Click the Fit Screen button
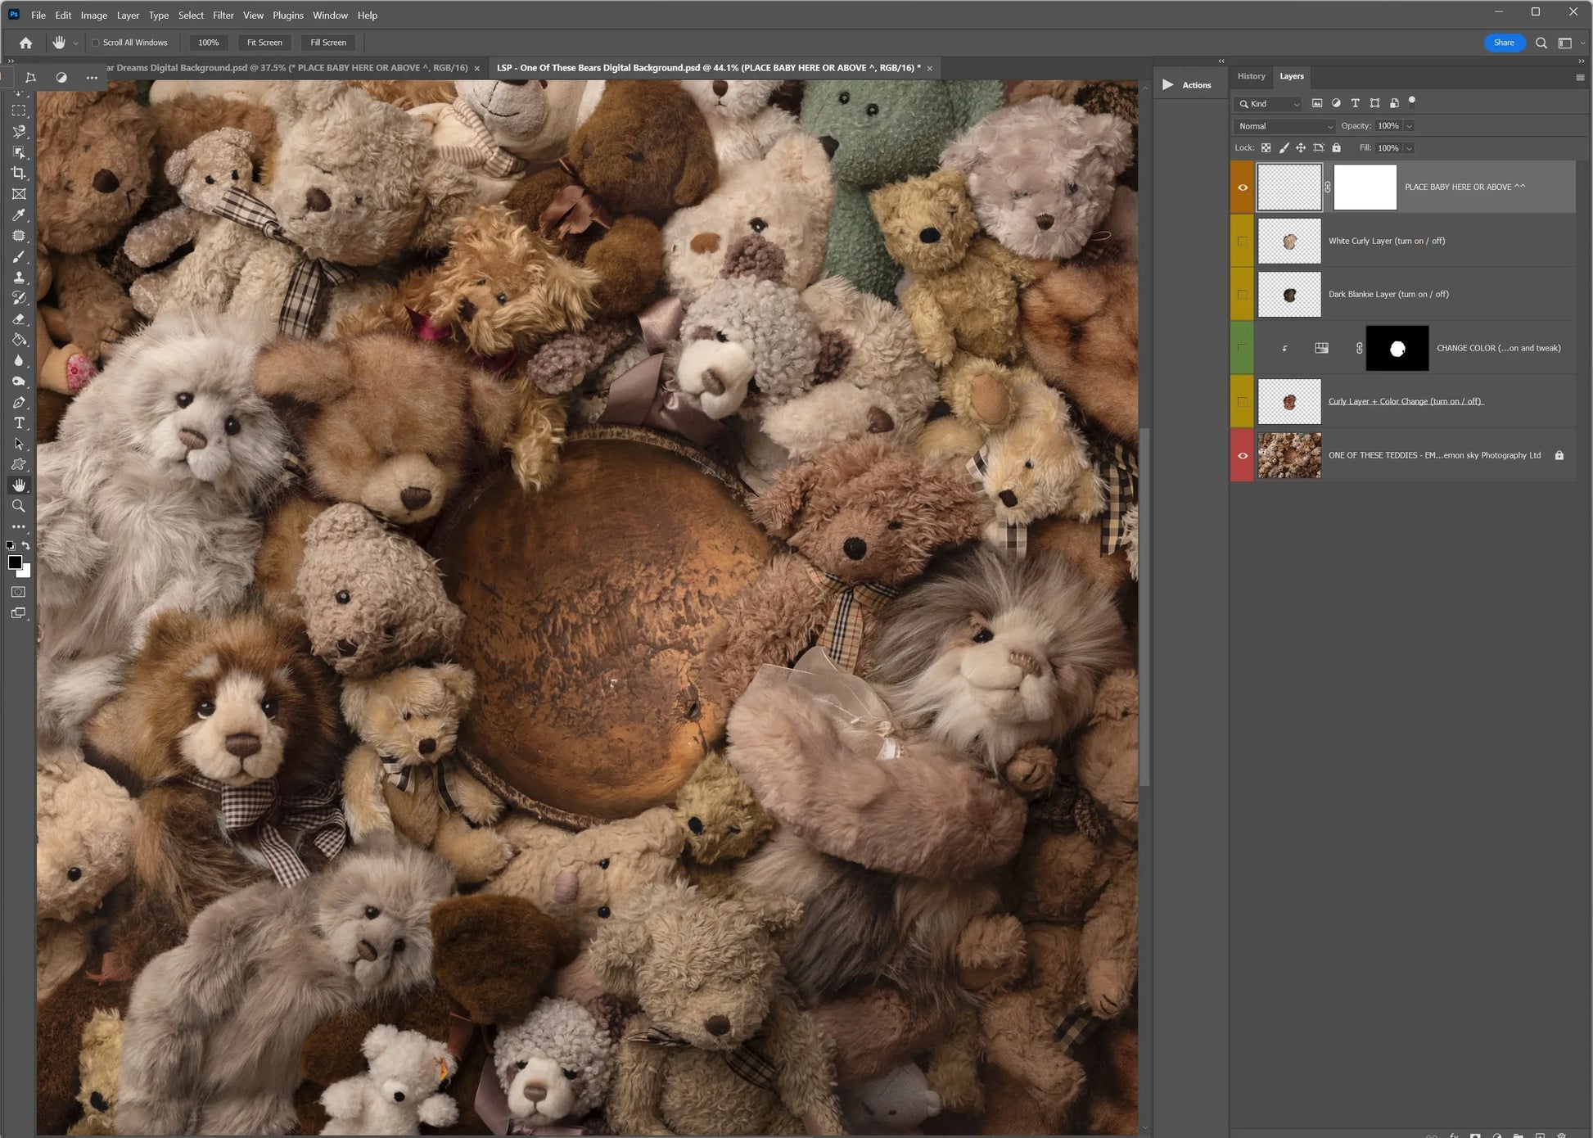 point(264,43)
